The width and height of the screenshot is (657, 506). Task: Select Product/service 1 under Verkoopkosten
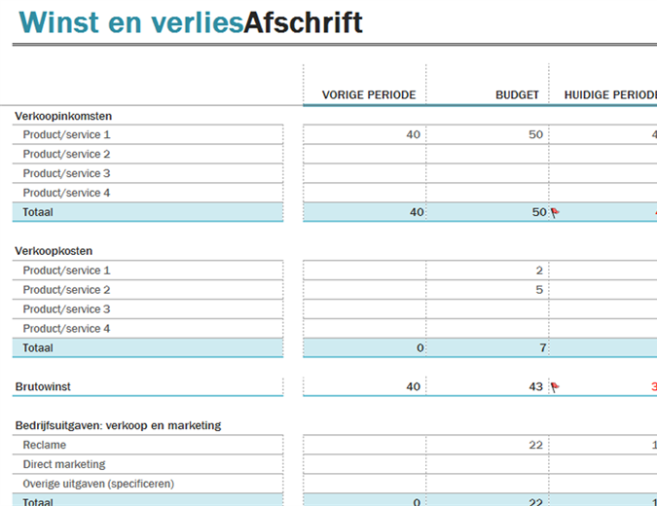coord(66,271)
